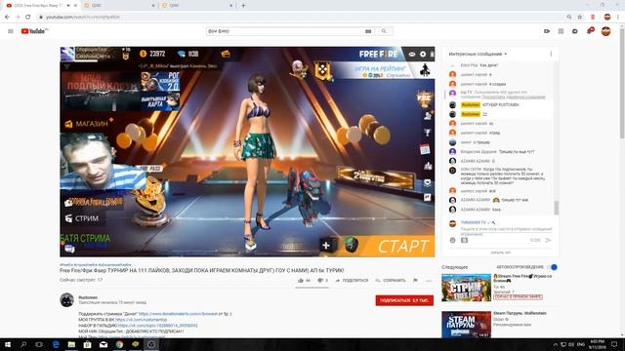Click the game settings gear in video
625x351 pixels.
pyautogui.click(x=423, y=54)
